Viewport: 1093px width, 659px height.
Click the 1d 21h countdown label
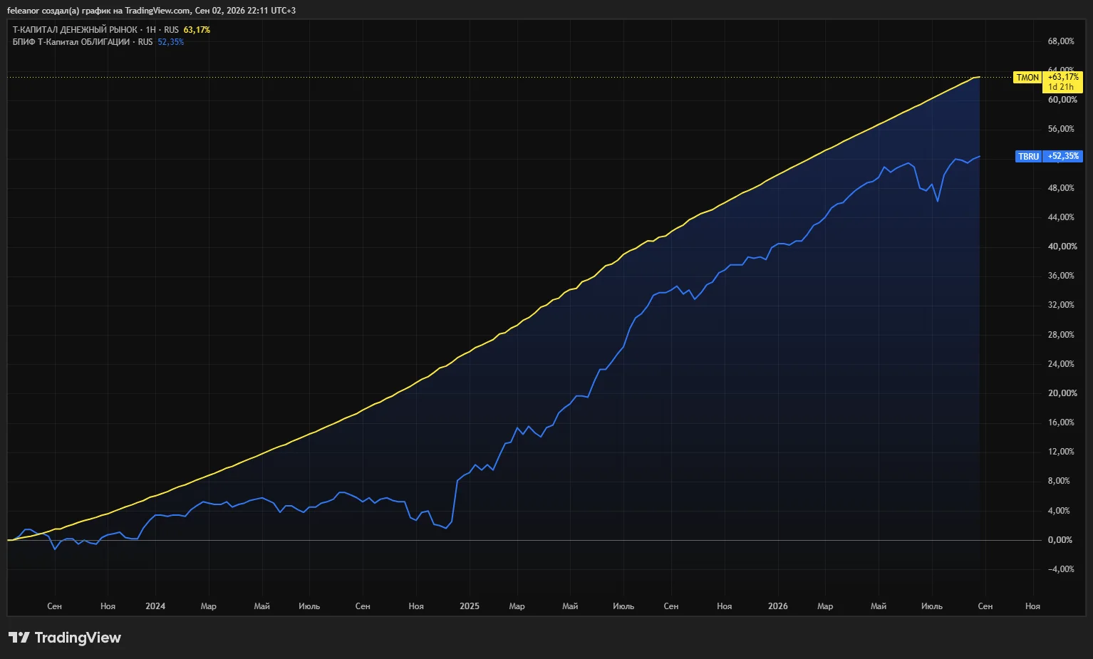(1061, 87)
